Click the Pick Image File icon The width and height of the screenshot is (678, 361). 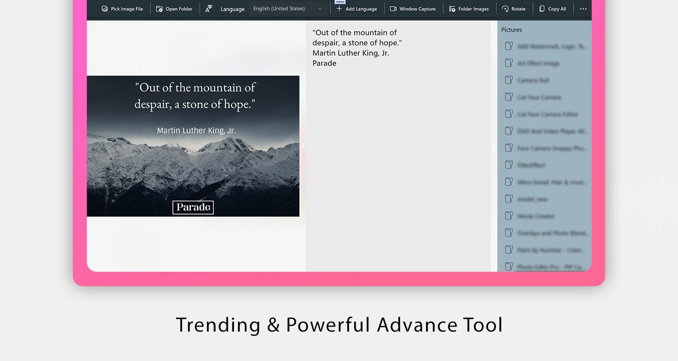click(105, 9)
